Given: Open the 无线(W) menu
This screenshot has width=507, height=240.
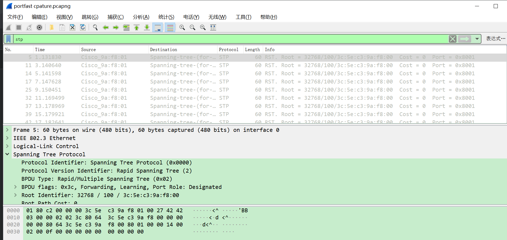Looking at the screenshot, I should [218, 17].
